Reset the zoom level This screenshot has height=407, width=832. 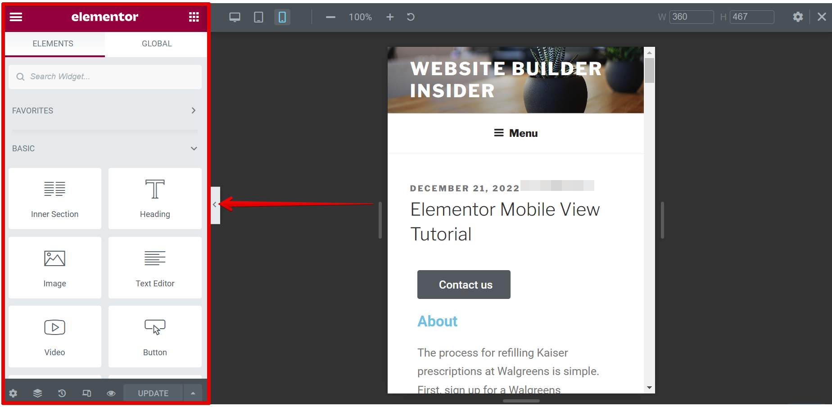[x=411, y=17]
